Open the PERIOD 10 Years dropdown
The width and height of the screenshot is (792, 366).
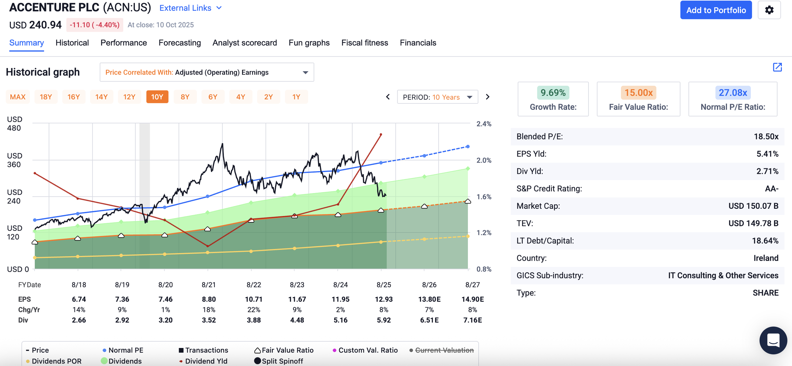point(438,97)
